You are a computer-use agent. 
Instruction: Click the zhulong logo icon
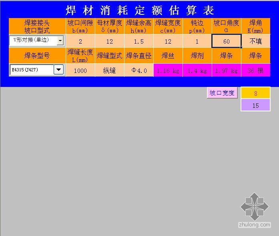[255, 206]
